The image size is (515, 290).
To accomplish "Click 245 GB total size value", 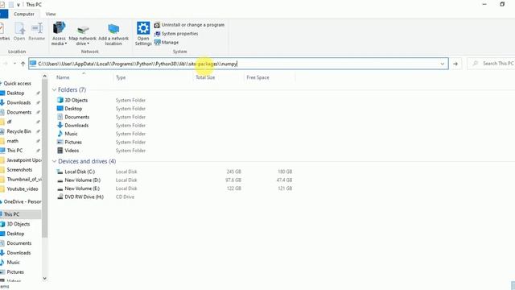I will tap(233, 172).
